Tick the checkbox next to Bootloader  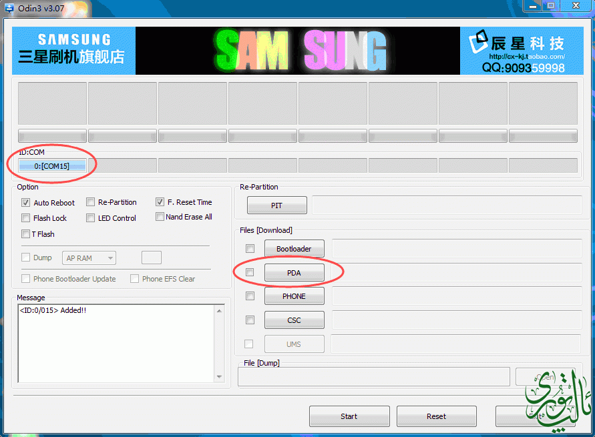point(250,249)
